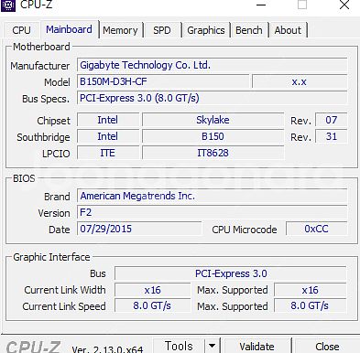Click the Manufacturer field showing Gigabyte Technology
Image resolution: width=360 pixels, height=353 pixels.
pyautogui.click(x=212, y=65)
